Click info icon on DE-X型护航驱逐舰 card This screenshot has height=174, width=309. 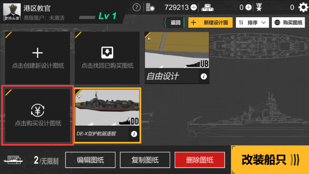coord(134,134)
